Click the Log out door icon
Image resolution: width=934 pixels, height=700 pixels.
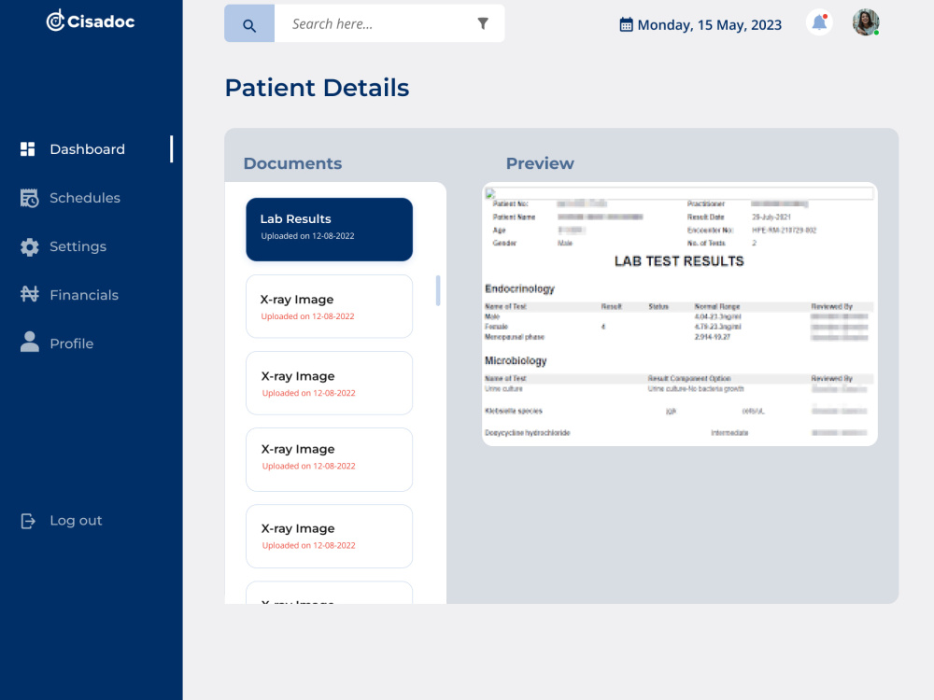click(28, 521)
